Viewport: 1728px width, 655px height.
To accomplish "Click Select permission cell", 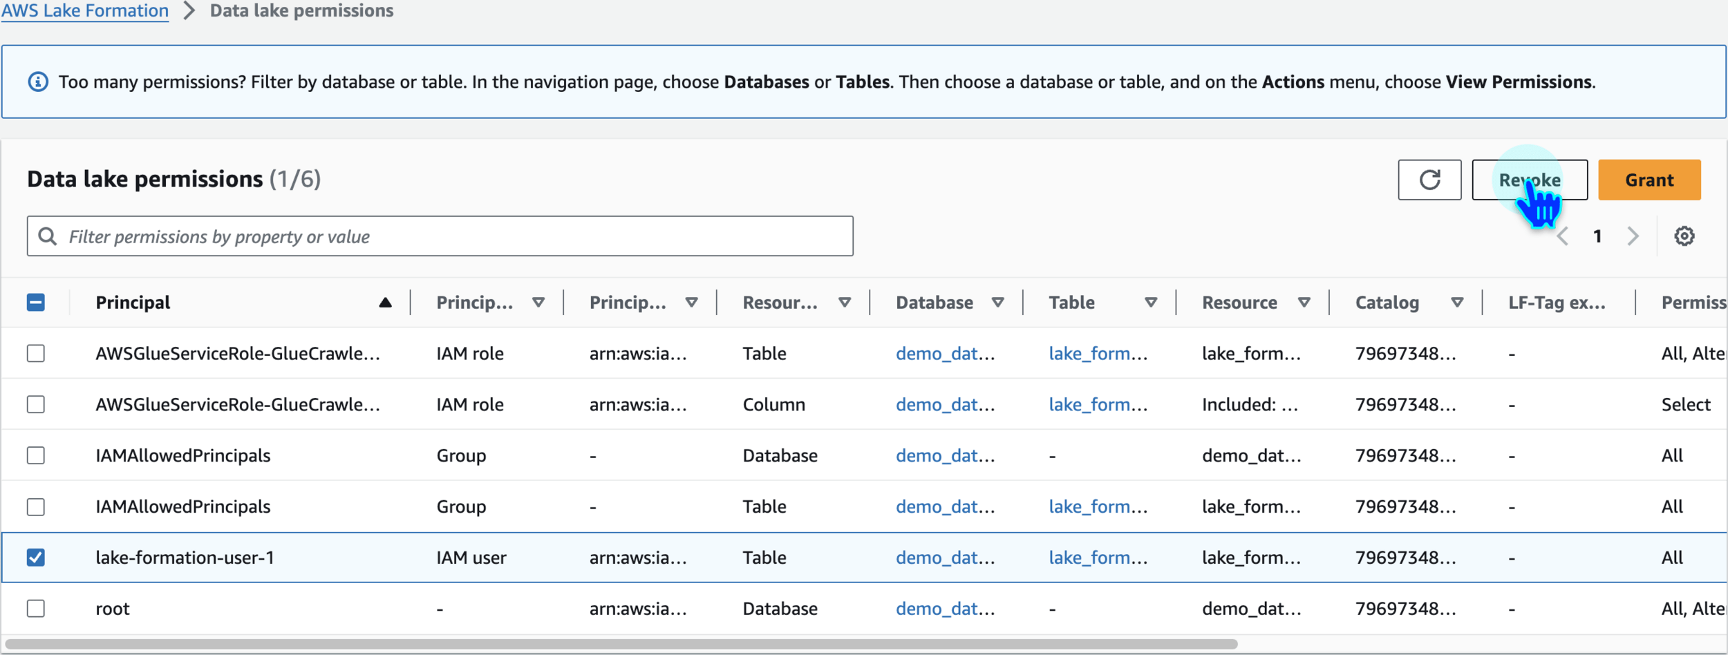I will click(x=1686, y=404).
